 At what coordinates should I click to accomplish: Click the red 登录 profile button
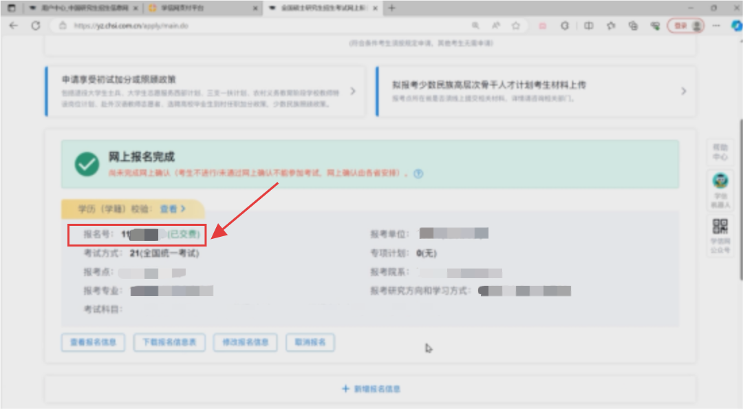point(686,25)
